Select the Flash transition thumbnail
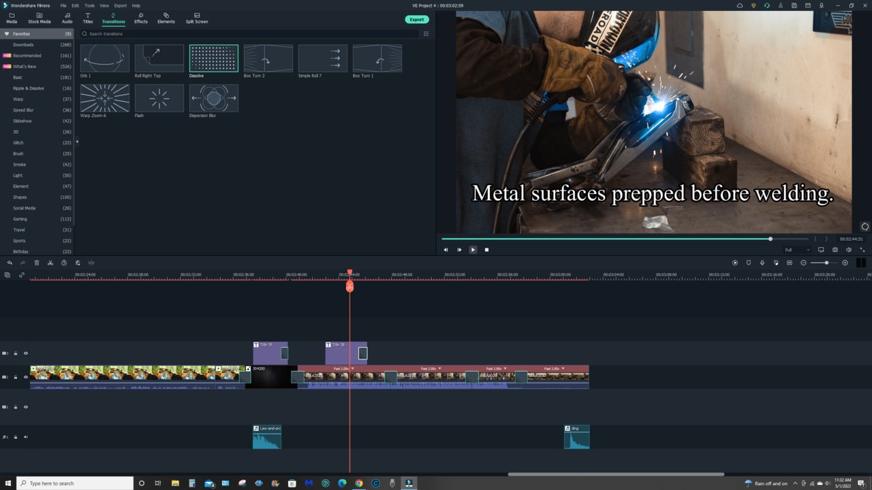This screenshot has width=872, height=490. click(x=159, y=98)
